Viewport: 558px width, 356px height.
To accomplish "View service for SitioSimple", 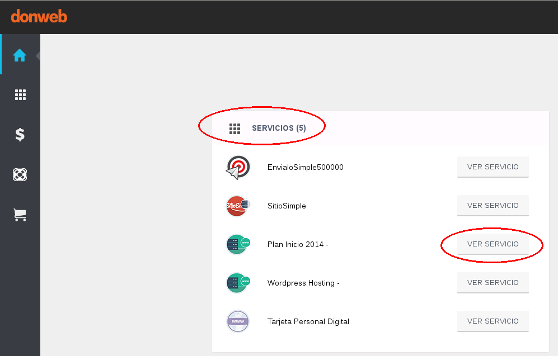I will click(493, 205).
